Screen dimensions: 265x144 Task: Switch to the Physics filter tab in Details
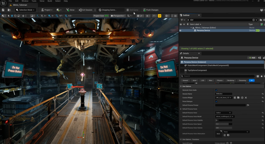coord(220,80)
